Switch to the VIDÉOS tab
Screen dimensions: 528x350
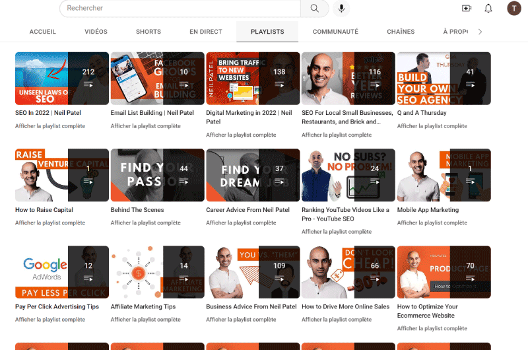click(96, 32)
